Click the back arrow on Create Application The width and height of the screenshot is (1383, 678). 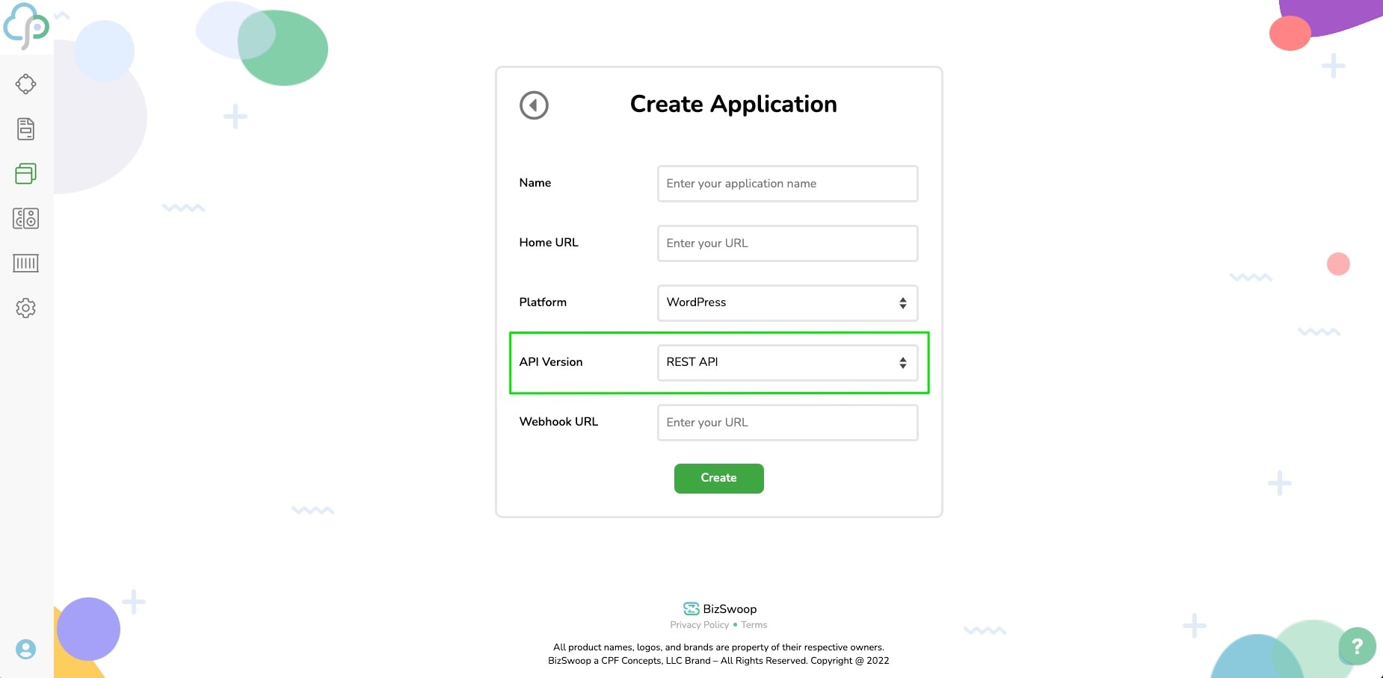click(534, 105)
